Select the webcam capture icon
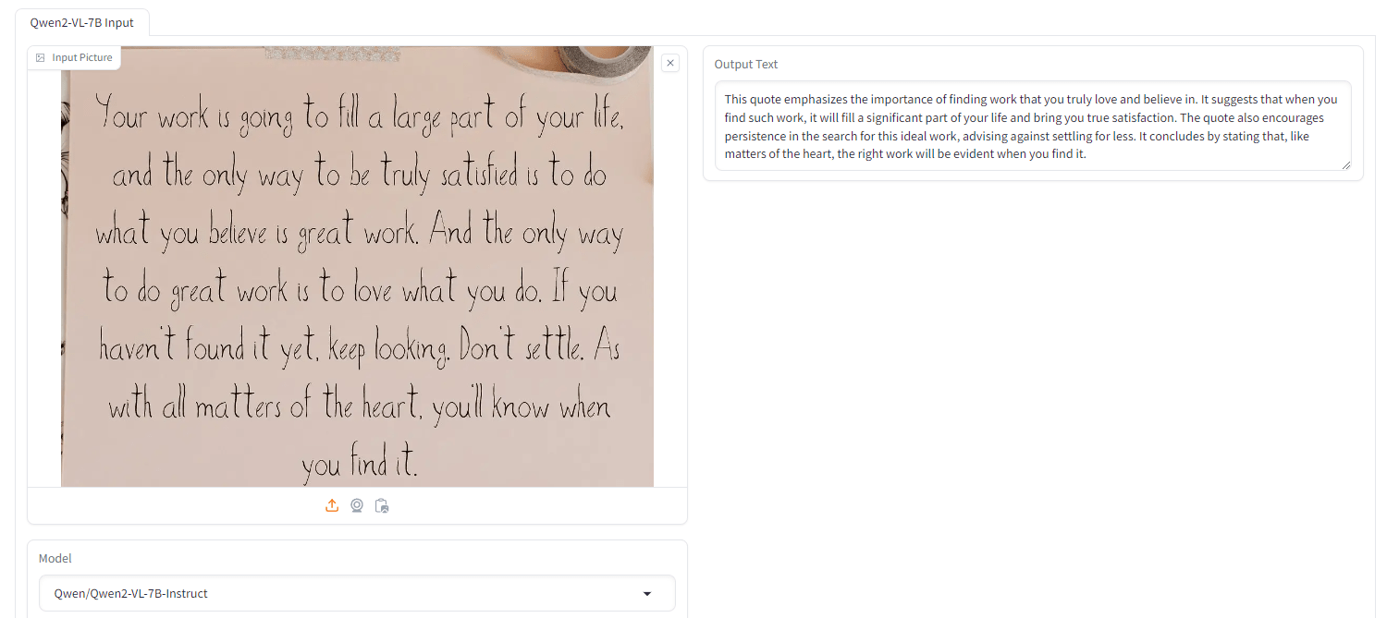 (357, 505)
